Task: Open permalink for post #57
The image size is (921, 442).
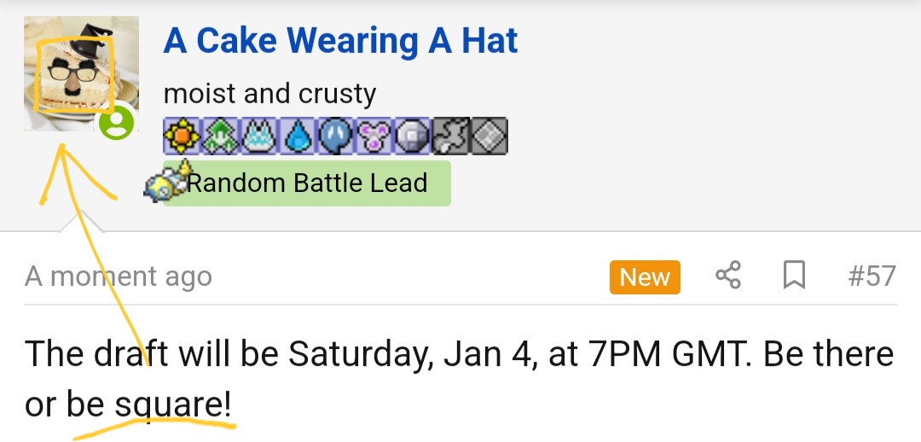Action: (x=872, y=276)
